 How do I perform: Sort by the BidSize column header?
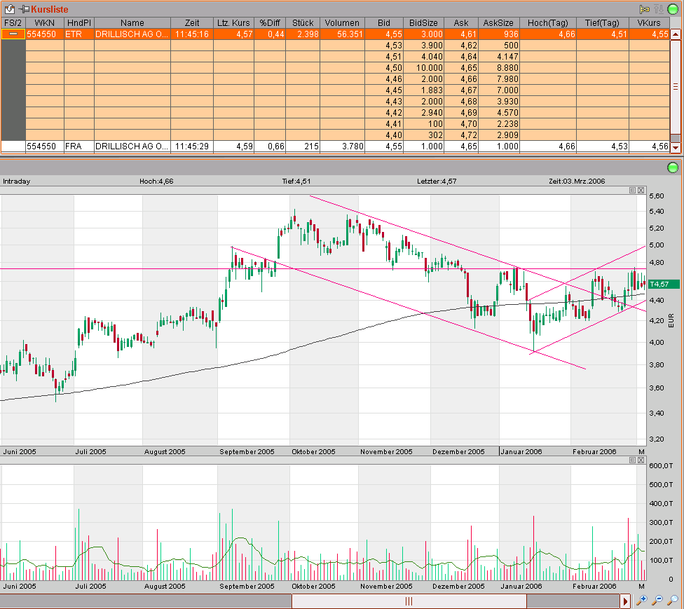point(423,22)
